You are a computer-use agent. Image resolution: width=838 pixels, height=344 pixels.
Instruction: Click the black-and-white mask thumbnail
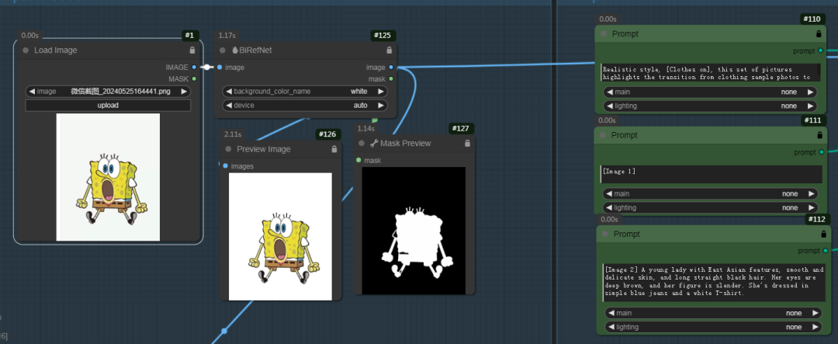point(414,231)
